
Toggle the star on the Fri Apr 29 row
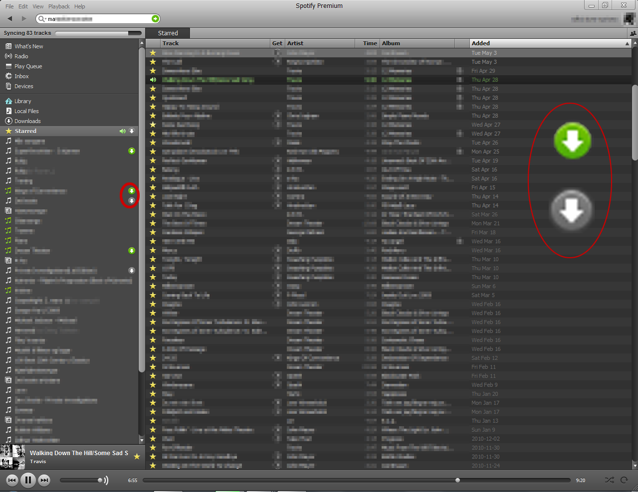point(153,71)
